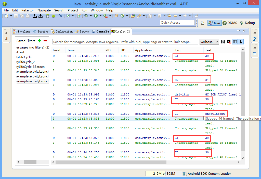Screen dimensions: 261x179
Task: Click the LogCat message search field
Action: click(x=125, y=42)
